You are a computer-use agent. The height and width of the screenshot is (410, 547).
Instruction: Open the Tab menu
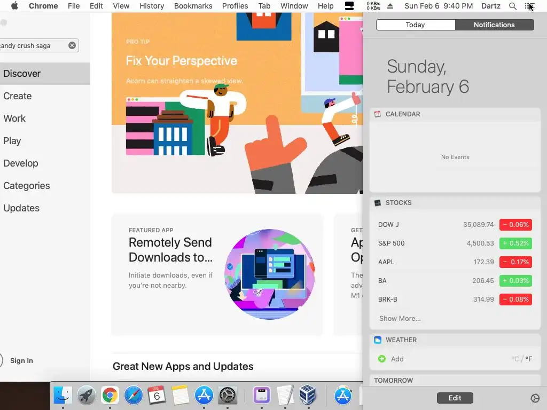(x=264, y=6)
